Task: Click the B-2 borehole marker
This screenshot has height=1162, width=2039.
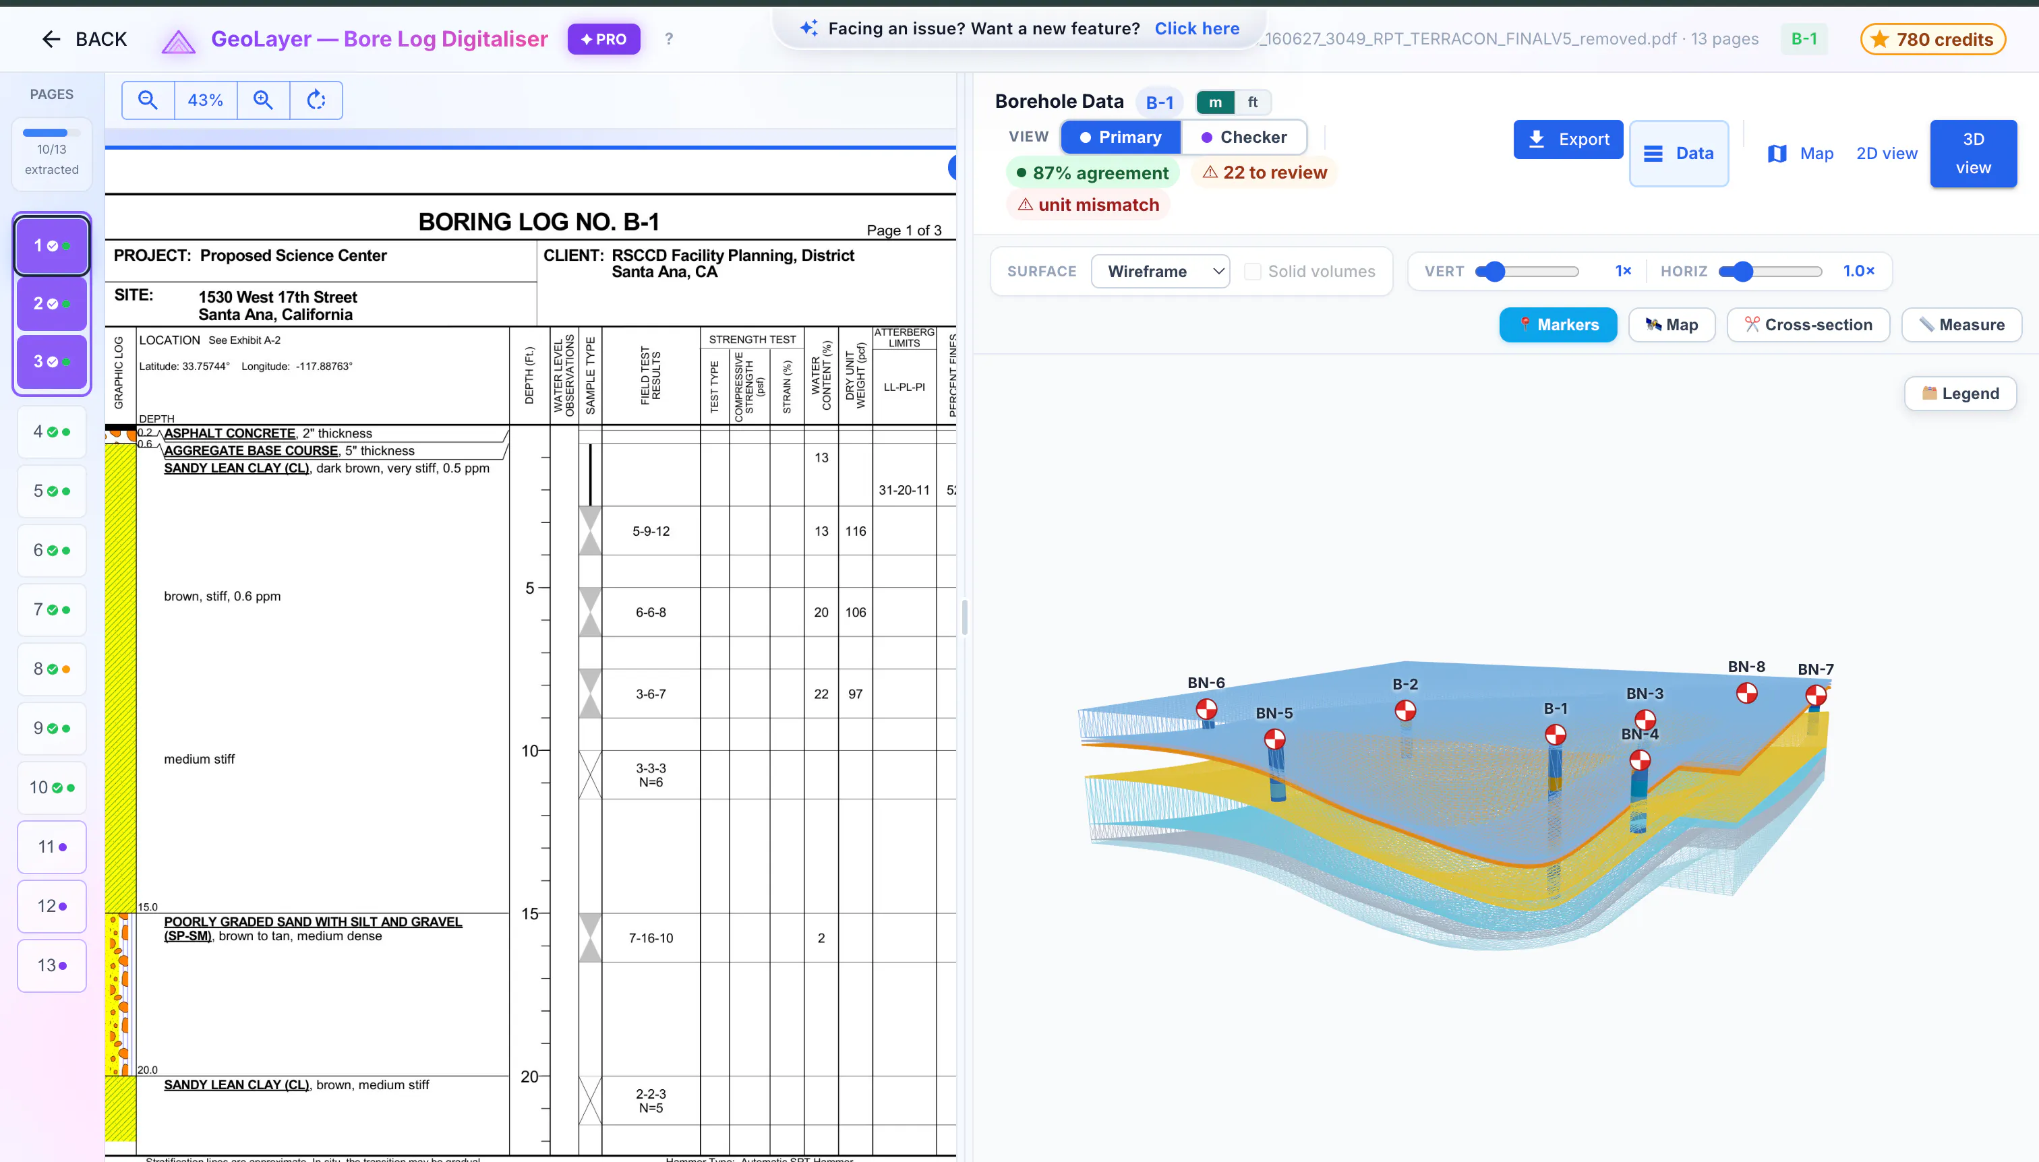Action: point(1405,710)
